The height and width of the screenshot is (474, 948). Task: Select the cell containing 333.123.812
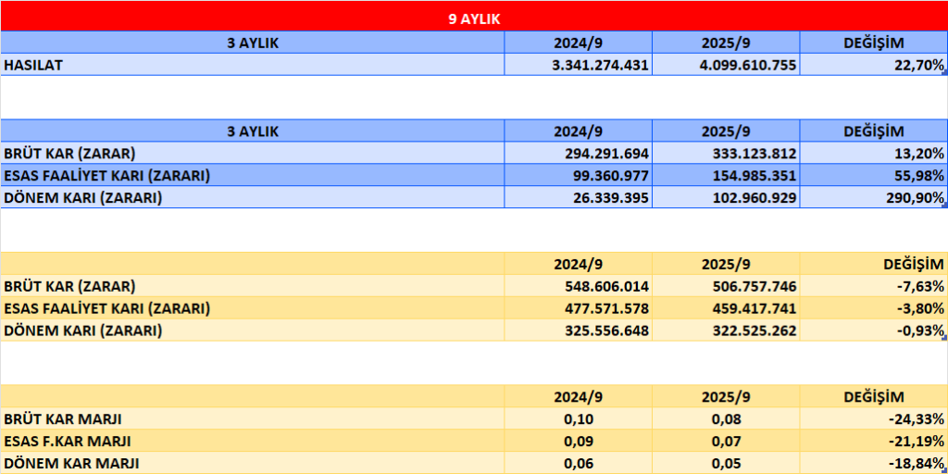[x=726, y=153]
